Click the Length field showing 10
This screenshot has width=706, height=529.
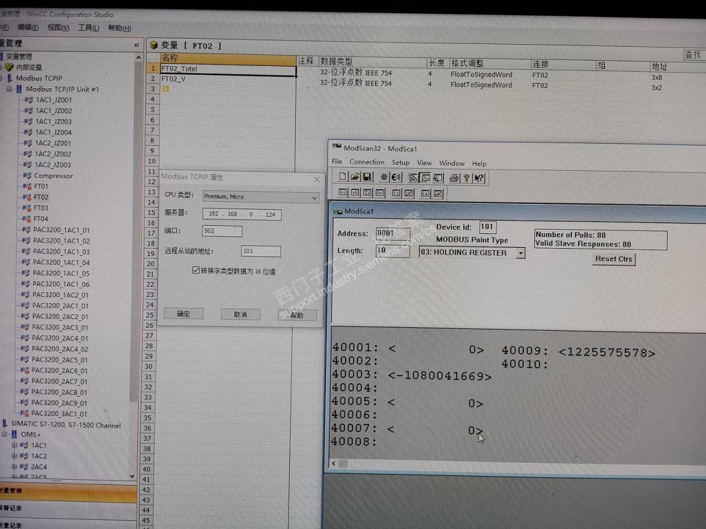pyautogui.click(x=393, y=251)
